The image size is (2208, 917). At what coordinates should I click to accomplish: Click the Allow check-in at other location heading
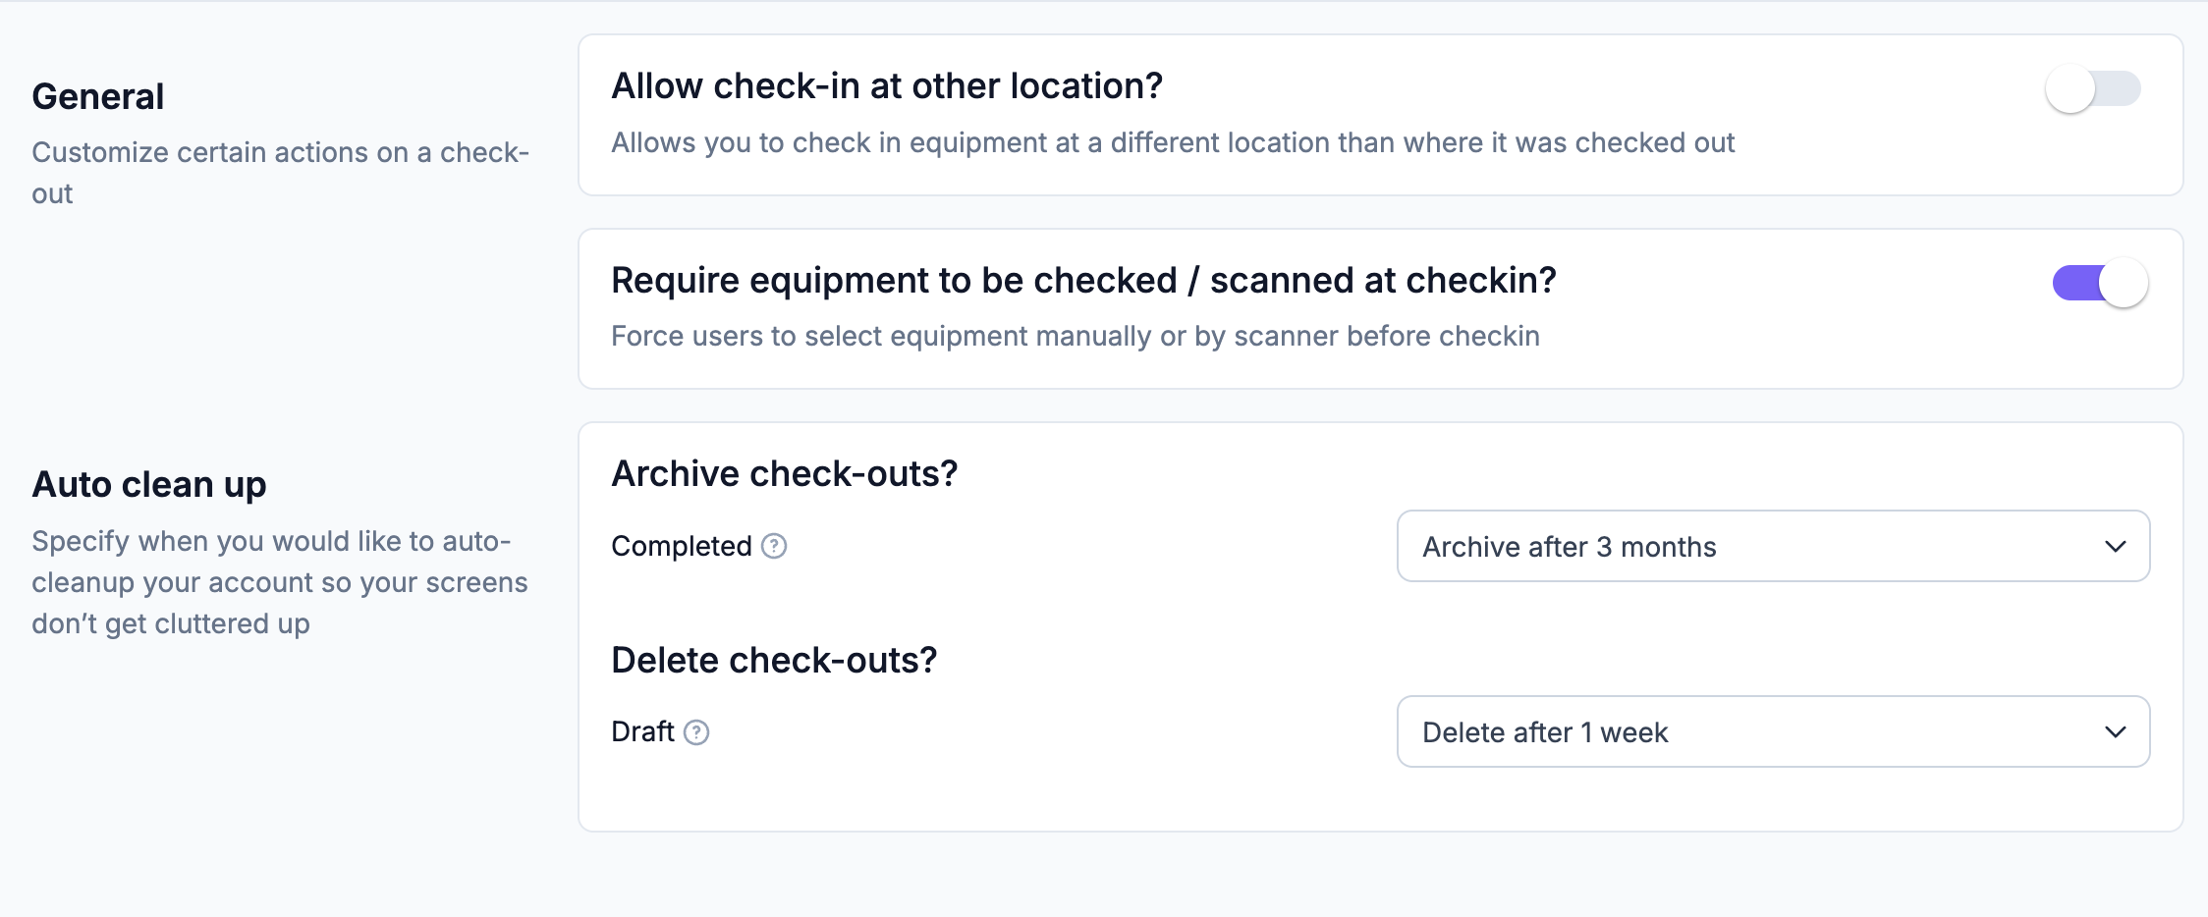tap(887, 86)
